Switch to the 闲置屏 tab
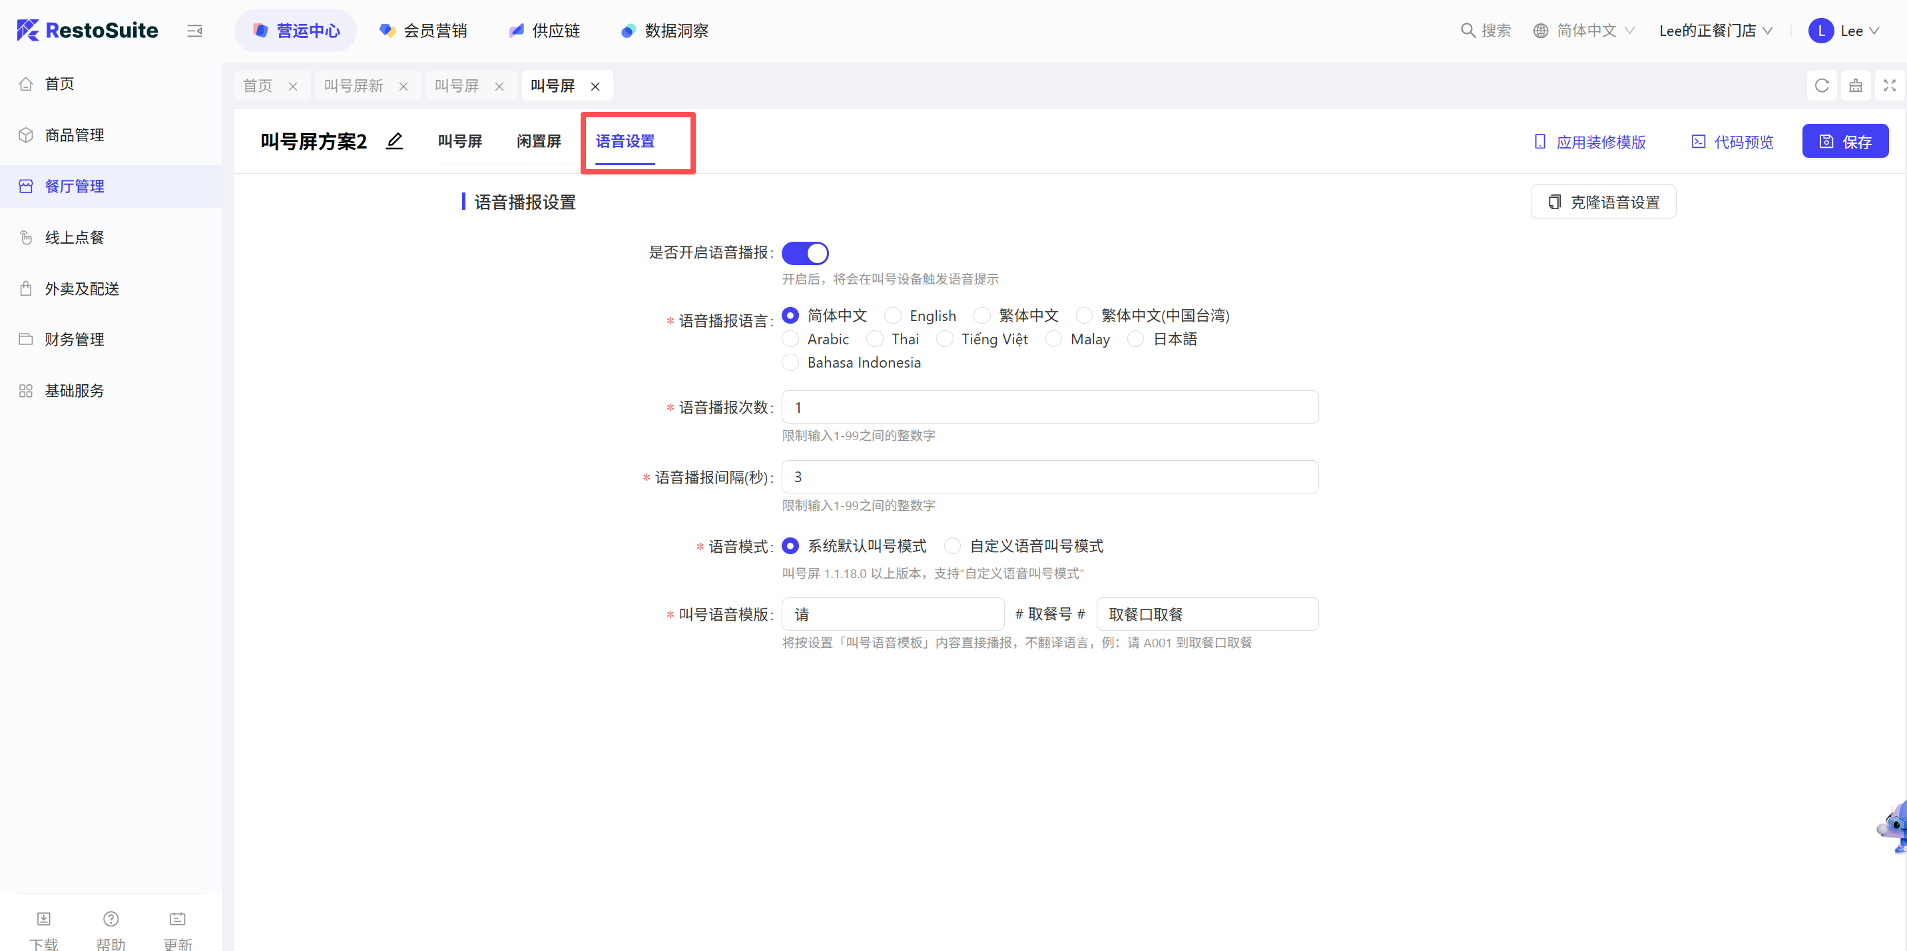This screenshot has width=1907, height=951. [539, 141]
